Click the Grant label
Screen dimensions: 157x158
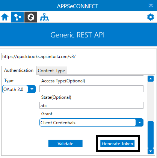(47, 114)
